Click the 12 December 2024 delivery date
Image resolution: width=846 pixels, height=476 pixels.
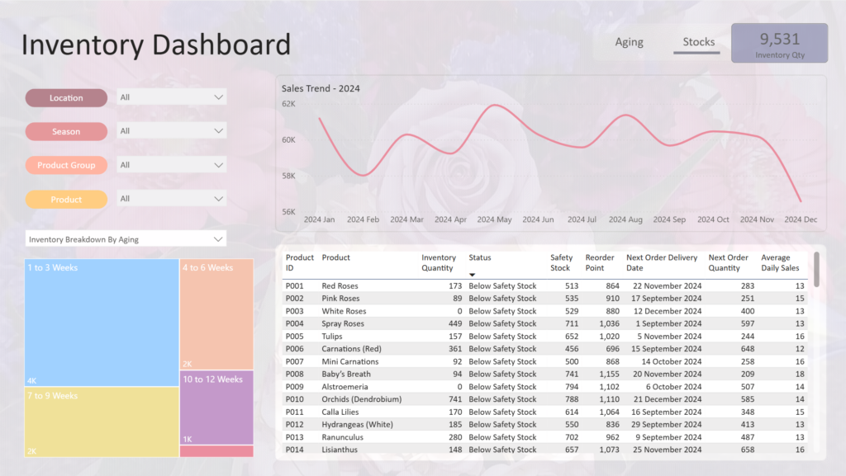coord(668,311)
